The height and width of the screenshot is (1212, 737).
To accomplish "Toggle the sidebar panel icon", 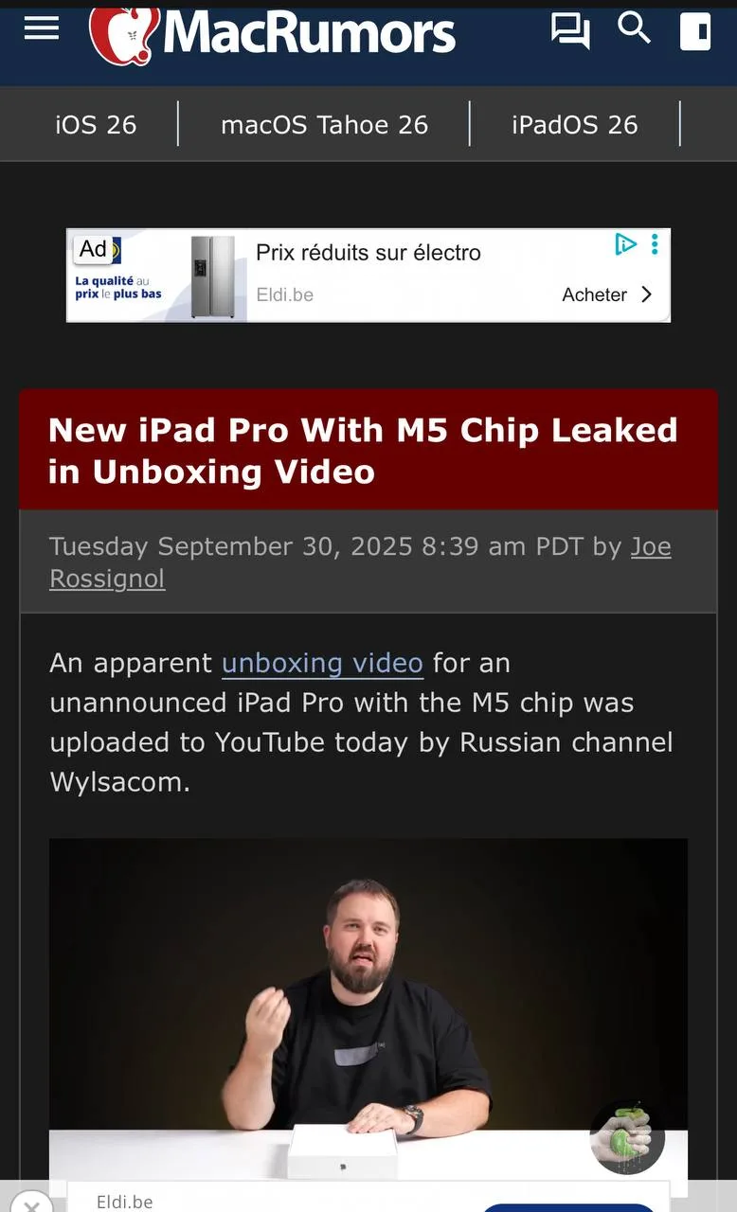I will point(695,30).
